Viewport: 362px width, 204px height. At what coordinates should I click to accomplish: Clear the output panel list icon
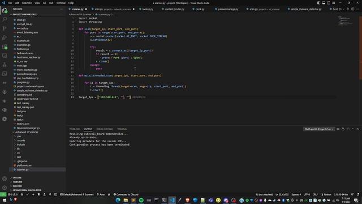[x=338, y=129]
